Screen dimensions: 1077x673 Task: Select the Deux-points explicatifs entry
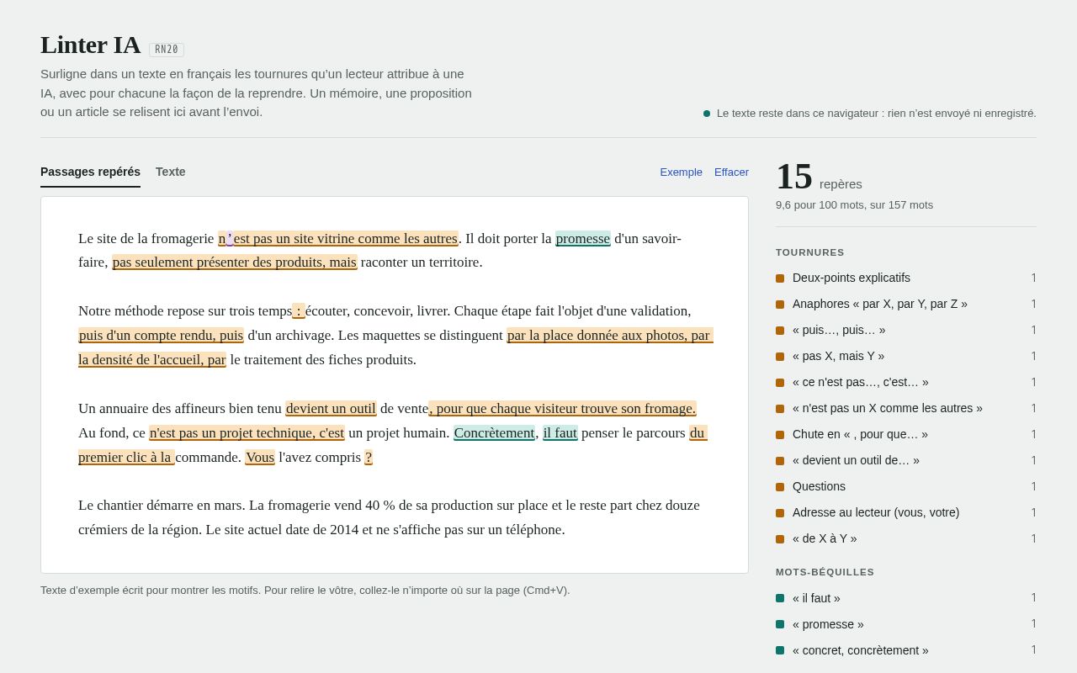point(906,278)
